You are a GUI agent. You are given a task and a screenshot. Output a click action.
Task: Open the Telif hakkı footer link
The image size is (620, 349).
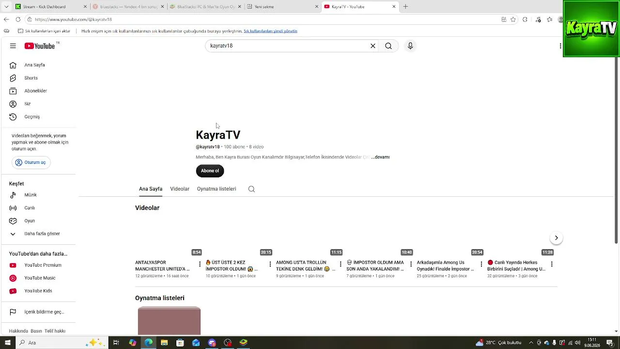point(55,331)
